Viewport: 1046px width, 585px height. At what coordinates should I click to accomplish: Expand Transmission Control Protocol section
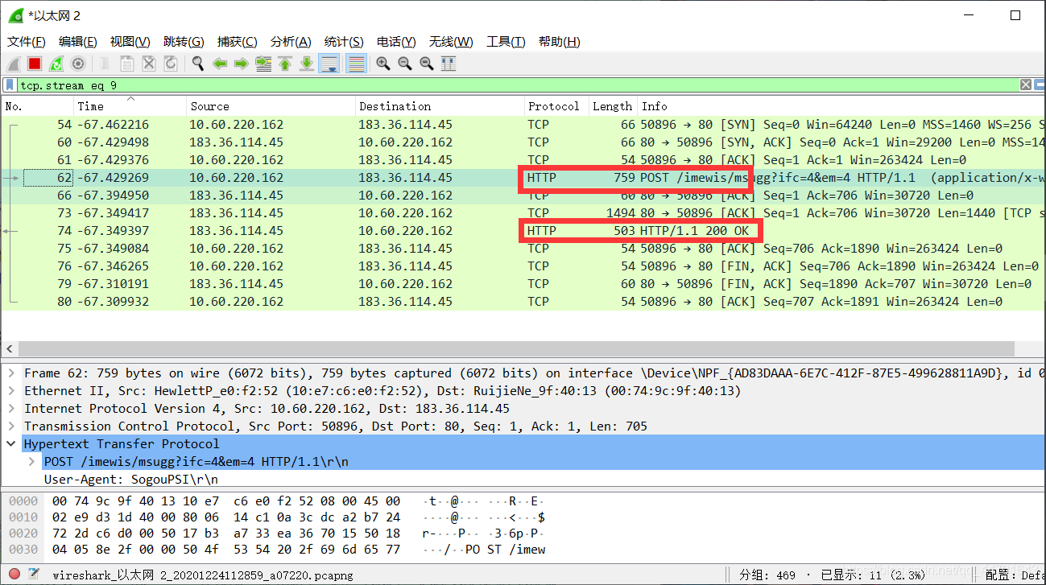tap(11, 426)
